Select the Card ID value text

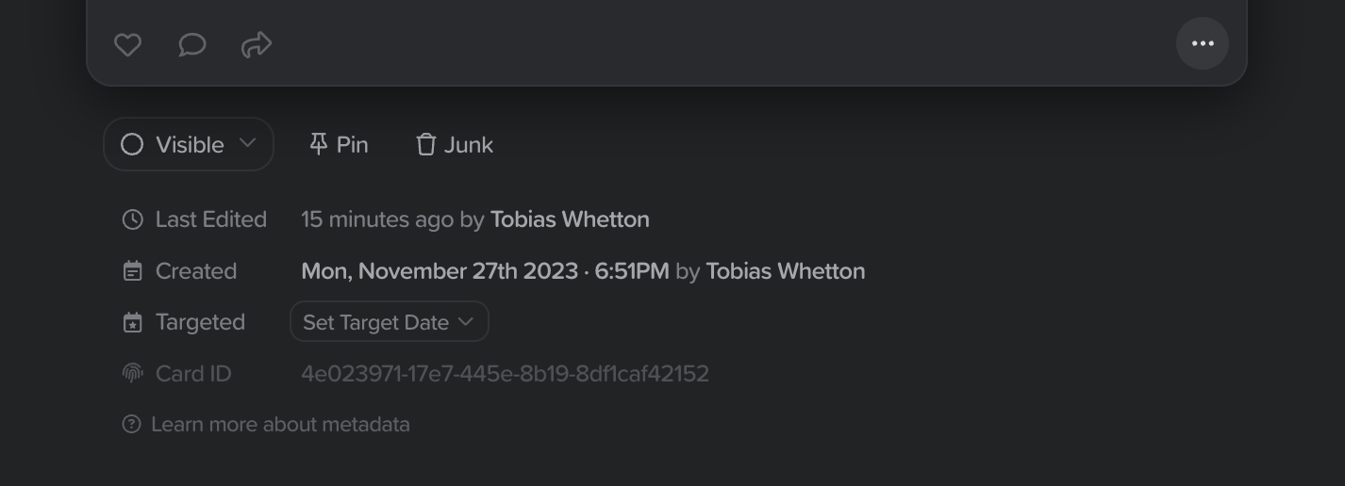[x=505, y=374]
